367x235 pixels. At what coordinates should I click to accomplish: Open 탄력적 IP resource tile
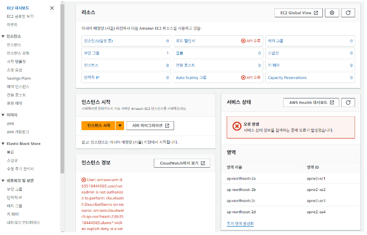click(126, 78)
